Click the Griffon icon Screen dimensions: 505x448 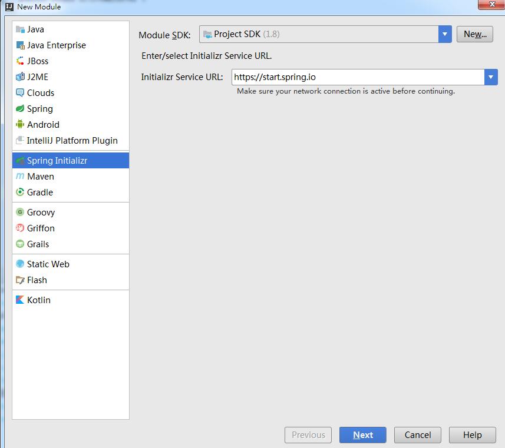tap(20, 228)
